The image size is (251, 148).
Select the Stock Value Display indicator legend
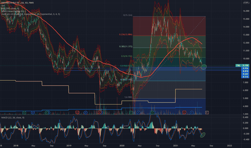14,11
